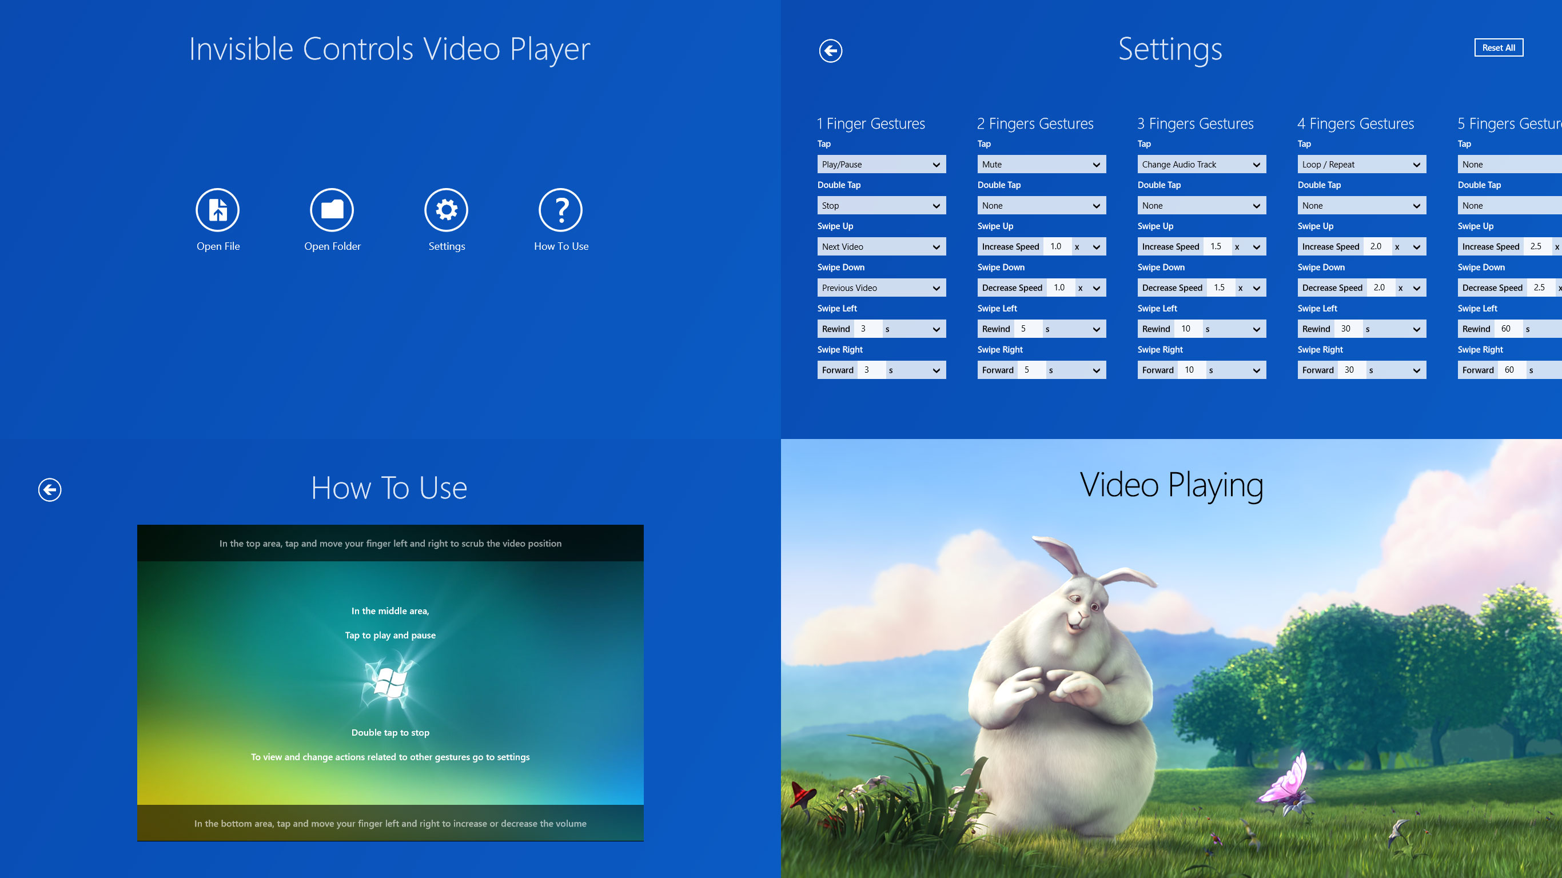Viewport: 1562px width, 878px height.
Task: Edit 3 Fingers Rewind value 10
Action: [x=1188, y=329]
